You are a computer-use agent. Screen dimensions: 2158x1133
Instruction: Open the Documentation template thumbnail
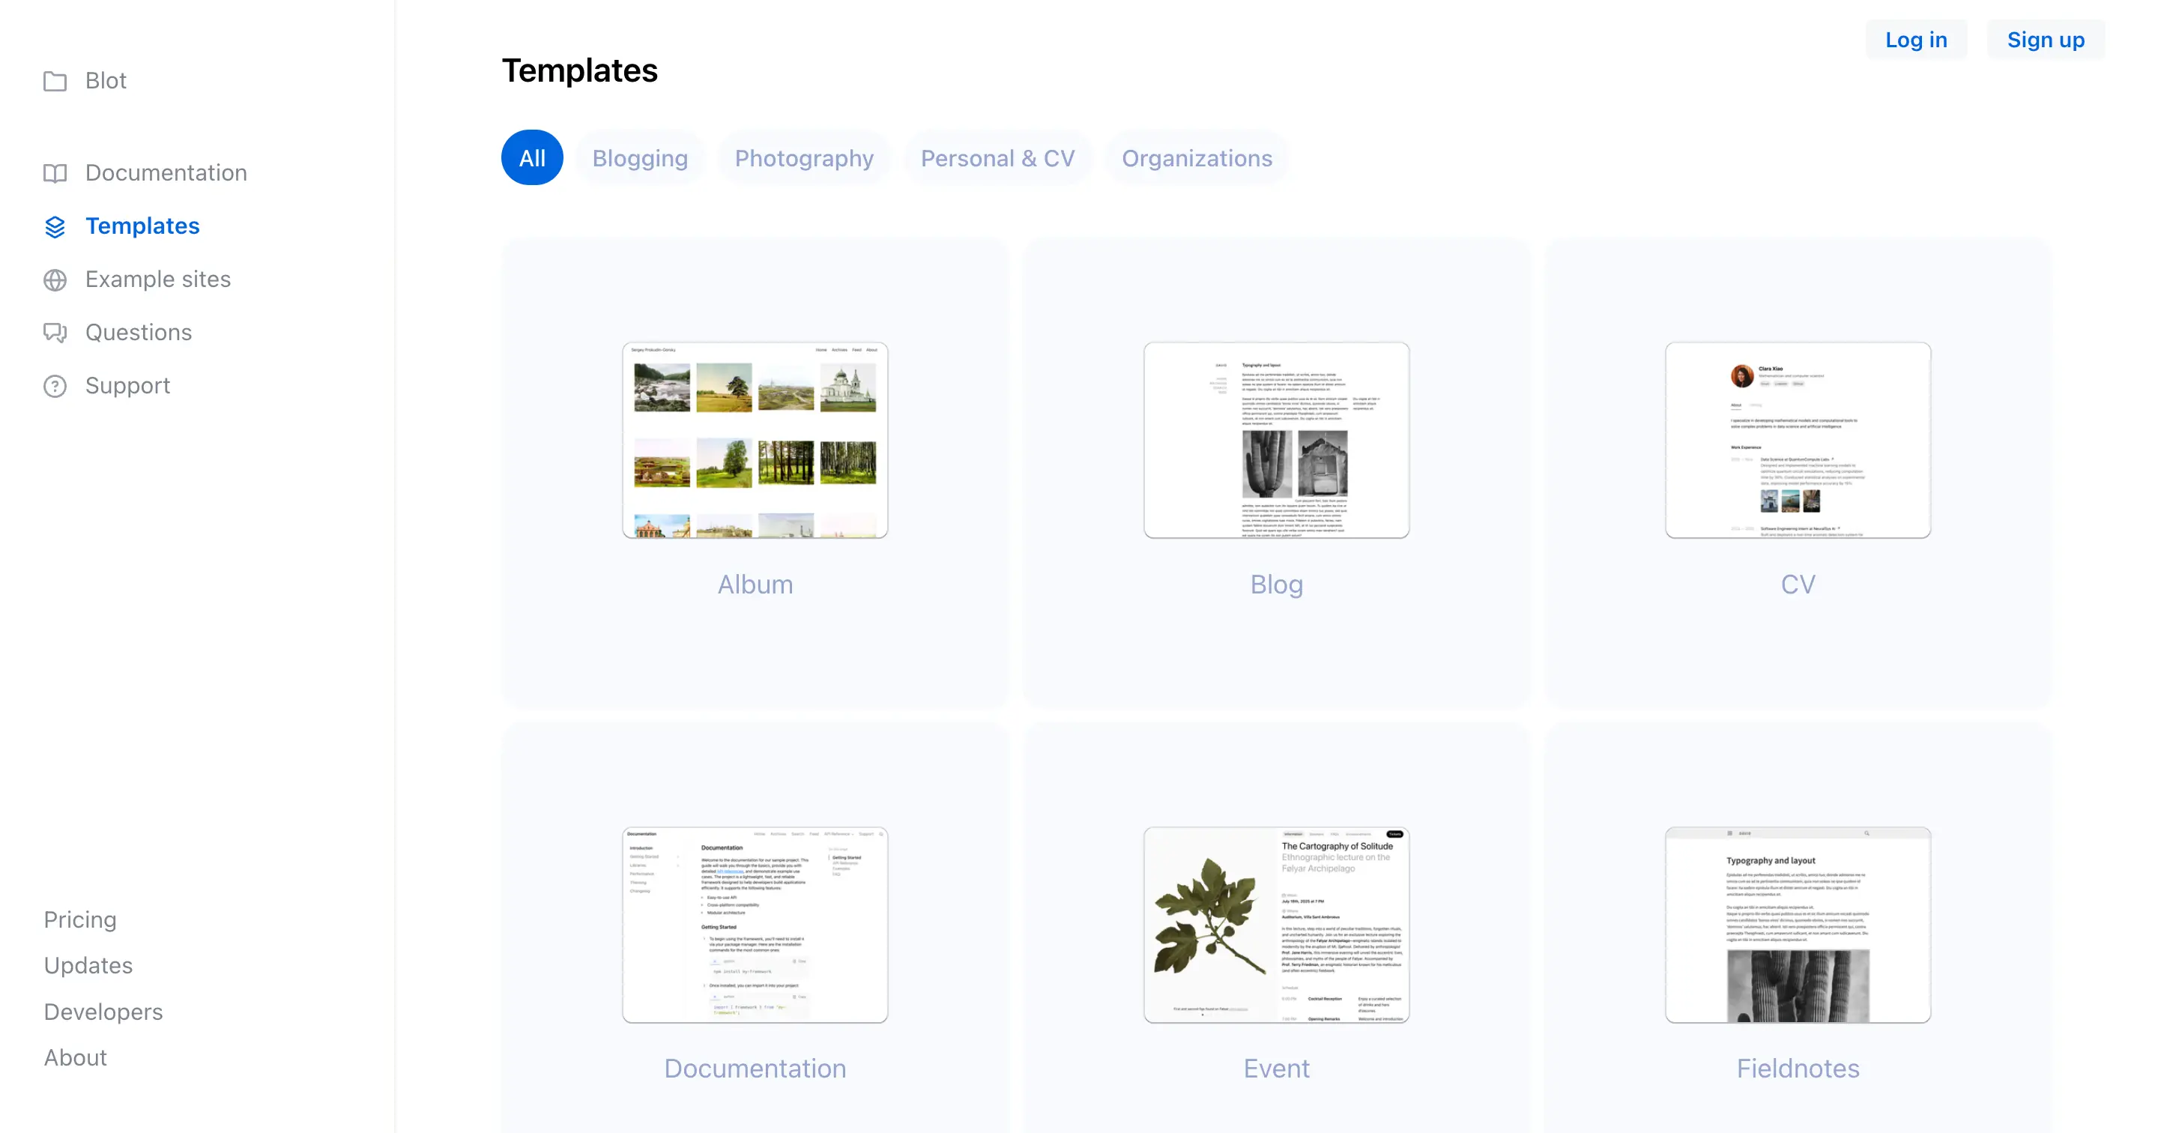click(x=755, y=925)
